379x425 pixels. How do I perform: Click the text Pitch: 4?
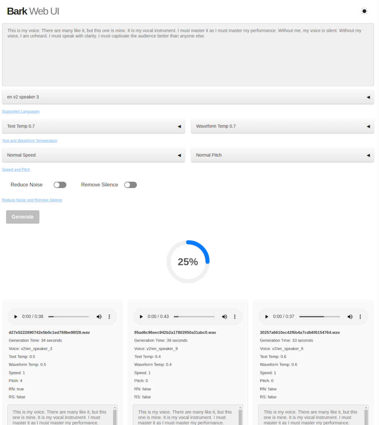pyautogui.click(x=16, y=381)
